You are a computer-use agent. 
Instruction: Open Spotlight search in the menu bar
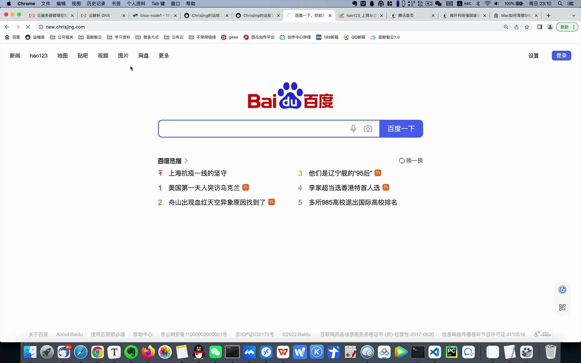(560, 4)
